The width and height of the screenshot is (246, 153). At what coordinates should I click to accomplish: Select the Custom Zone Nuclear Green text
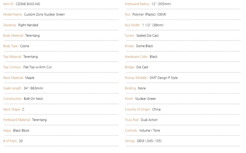pyautogui.click(x=45, y=14)
